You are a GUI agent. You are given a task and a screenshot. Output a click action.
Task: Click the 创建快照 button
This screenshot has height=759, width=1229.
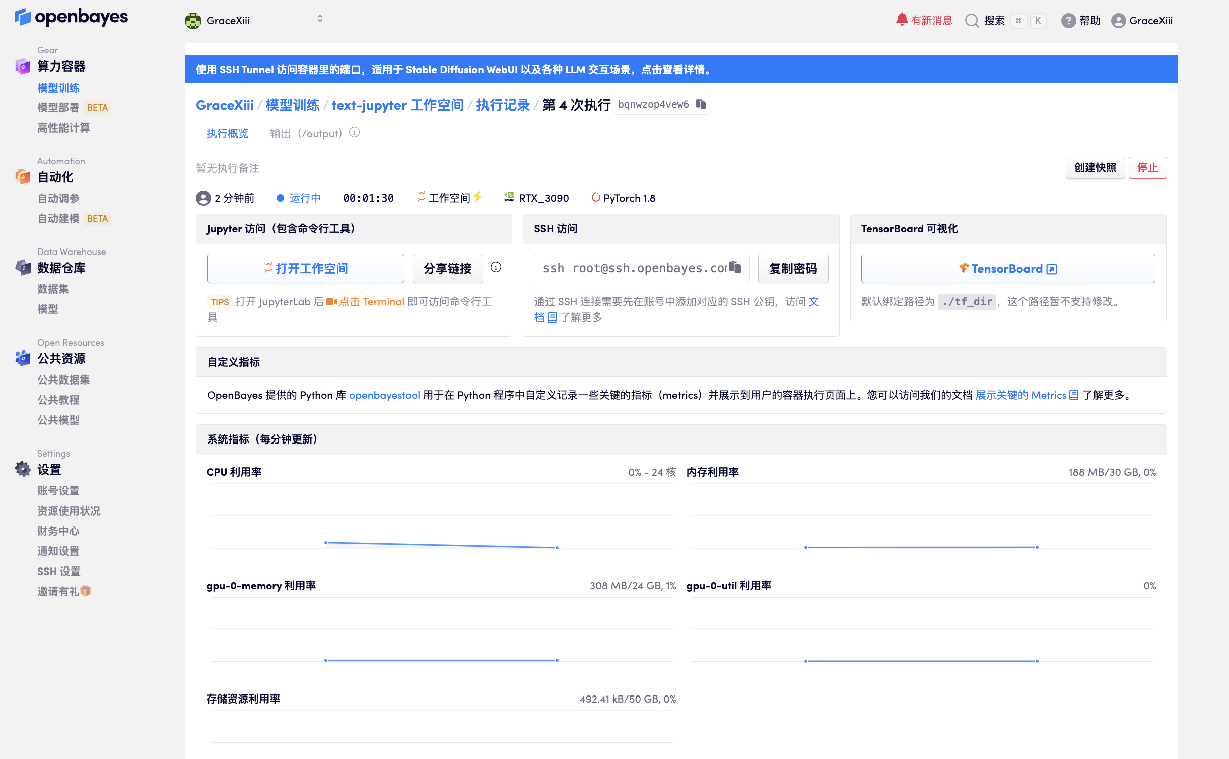pos(1095,168)
